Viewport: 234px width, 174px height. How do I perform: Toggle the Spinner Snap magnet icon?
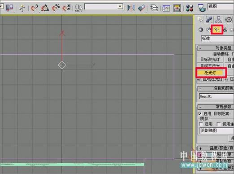point(66,8)
